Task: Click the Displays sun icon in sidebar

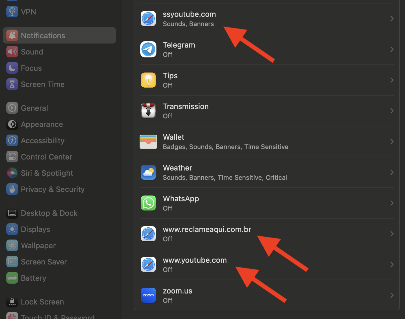Action: coord(12,229)
